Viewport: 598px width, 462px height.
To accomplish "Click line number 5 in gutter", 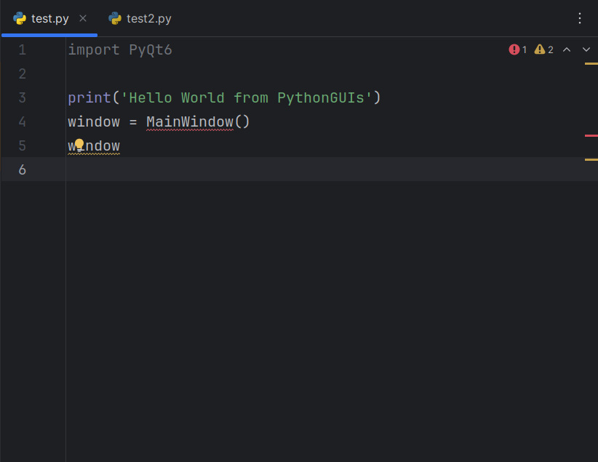I will tap(22, 146).
